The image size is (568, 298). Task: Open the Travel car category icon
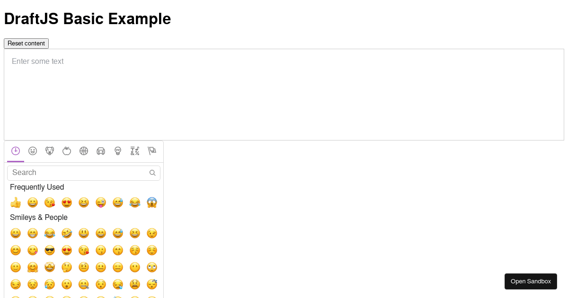[101, 151]
